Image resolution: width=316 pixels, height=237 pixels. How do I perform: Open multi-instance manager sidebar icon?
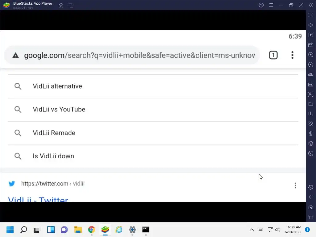click(x=311, y=114)
